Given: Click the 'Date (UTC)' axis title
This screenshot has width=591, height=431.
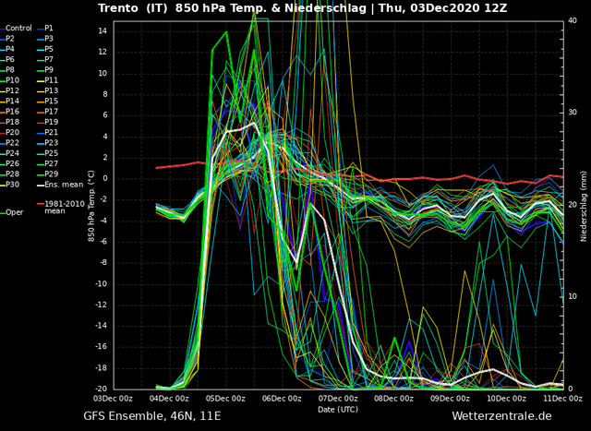Looking at the screenshot, I should 338,409.
